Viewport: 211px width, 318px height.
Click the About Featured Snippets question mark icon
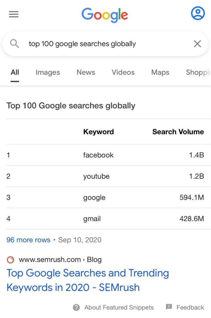click(x=76, y=307)
